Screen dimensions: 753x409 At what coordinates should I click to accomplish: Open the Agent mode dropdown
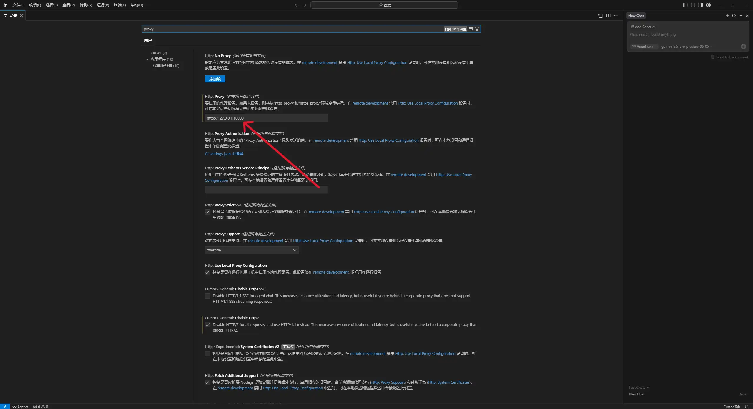point(644,47)
